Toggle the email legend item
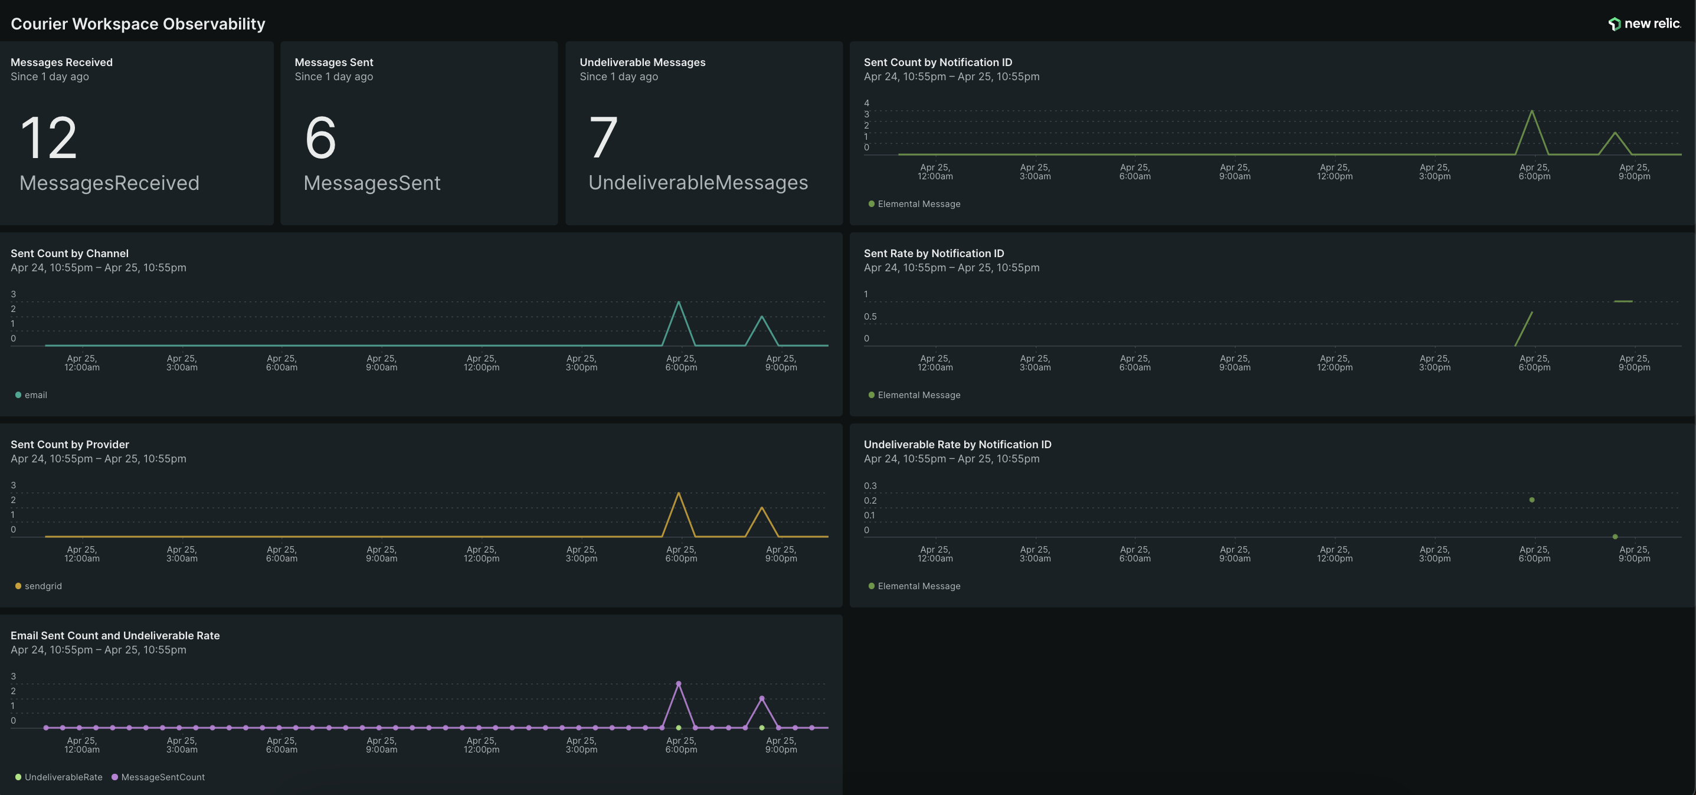Screen dimensions: 1696x795 [32, 395]
